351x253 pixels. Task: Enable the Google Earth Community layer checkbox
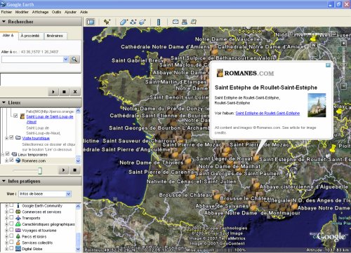click(11, 205)
